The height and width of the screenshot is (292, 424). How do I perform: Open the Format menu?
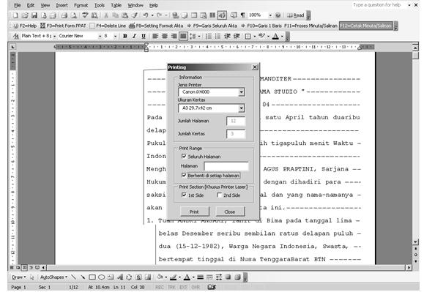(81, 5)
